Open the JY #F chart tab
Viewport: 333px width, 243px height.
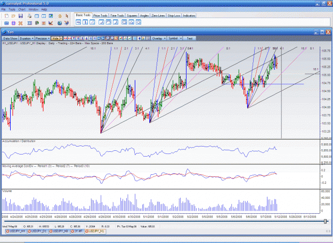click(77, 231)
